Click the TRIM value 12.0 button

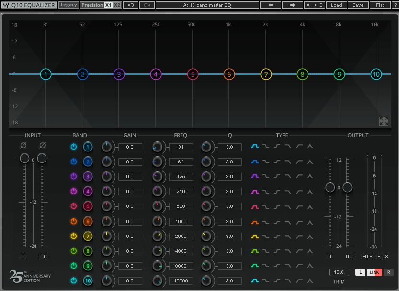click(339, 272)
